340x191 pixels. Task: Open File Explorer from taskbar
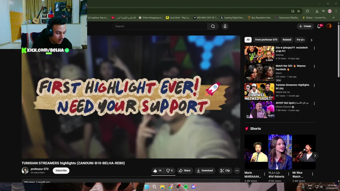(x=162, y=187)
